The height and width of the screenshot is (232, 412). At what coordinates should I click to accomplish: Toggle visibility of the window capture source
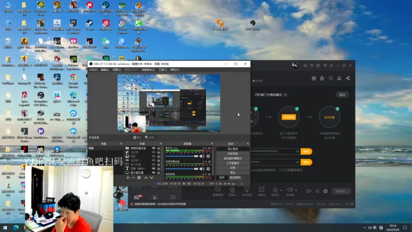click(153, 164)
